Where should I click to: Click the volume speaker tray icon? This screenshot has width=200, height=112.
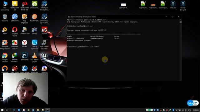pos(186,110)
